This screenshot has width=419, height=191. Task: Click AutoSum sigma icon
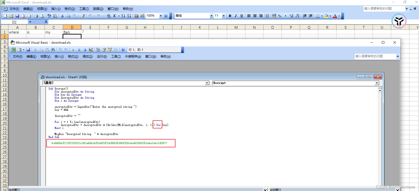click(115, 16)
